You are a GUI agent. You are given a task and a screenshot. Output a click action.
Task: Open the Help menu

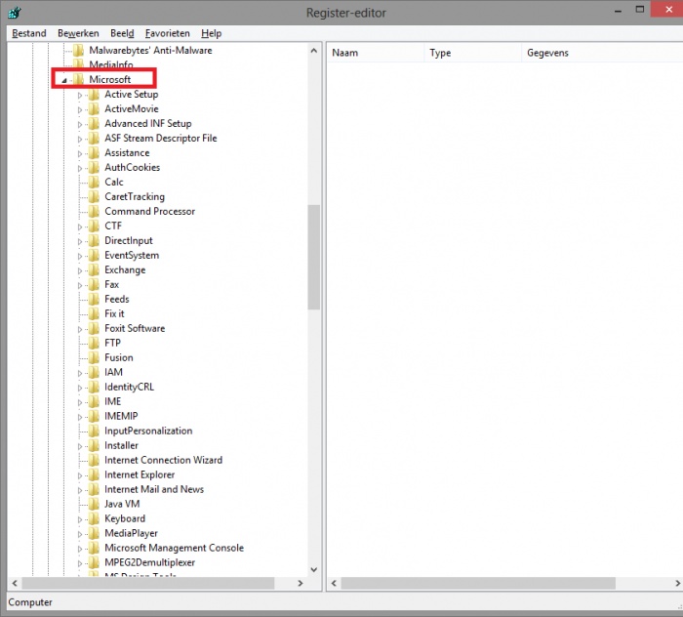(212, 33)
